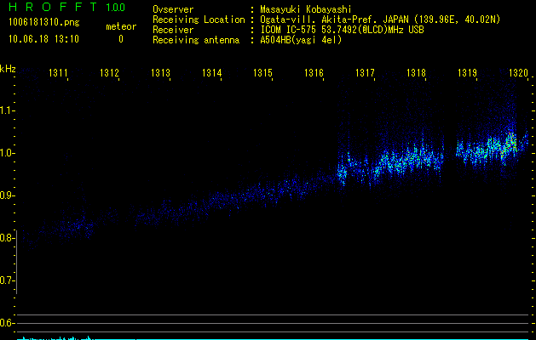Click the 1312 time marker
This screenshot has width=536, height=340.
point(109,73)
